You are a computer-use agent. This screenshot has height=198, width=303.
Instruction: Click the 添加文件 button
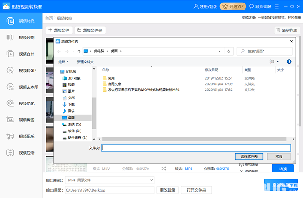click(x=59, y=30)
